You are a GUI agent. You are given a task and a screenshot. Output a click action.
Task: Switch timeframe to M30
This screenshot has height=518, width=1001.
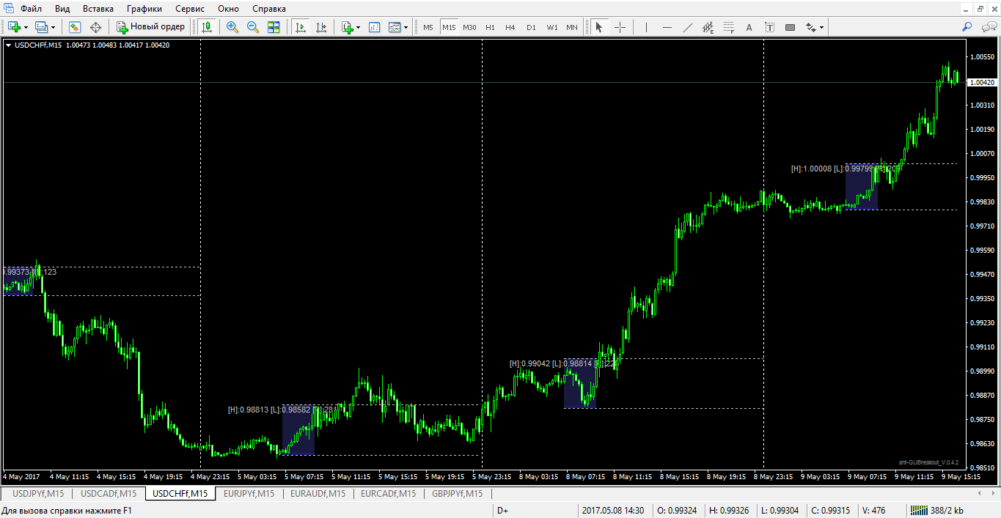click(469, 27)
